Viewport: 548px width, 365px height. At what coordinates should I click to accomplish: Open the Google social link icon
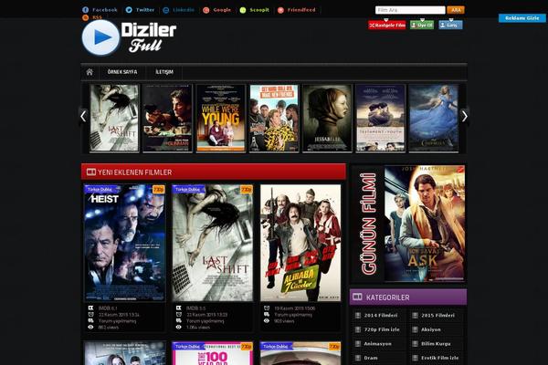(206, 10)
